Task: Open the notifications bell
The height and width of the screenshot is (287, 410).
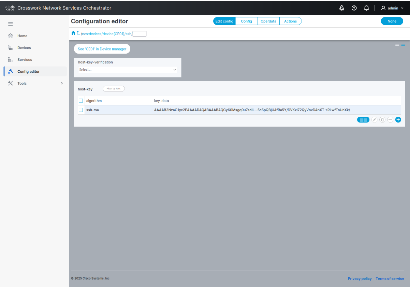Action: [x=366, y=8]
